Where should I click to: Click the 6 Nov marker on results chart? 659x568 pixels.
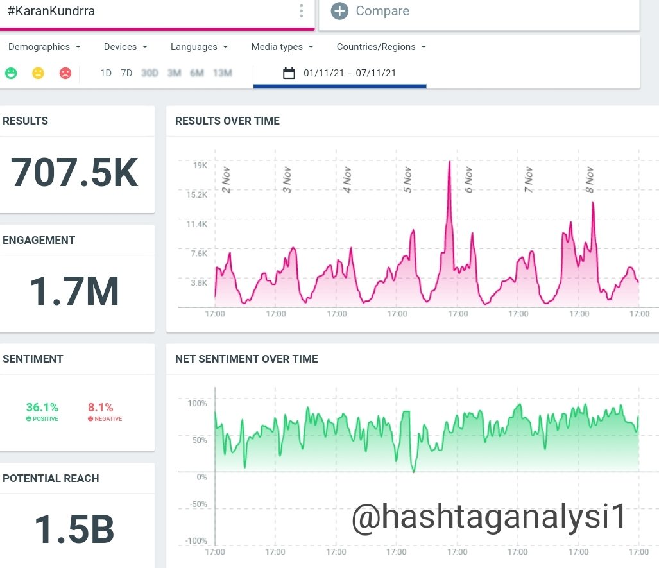click(468, 180)
